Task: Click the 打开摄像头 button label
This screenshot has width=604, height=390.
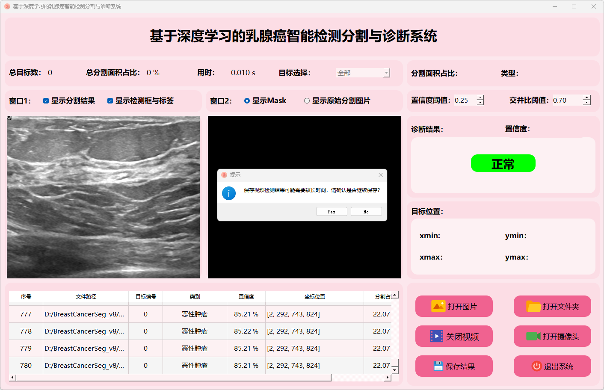Action: coord(561,337)
